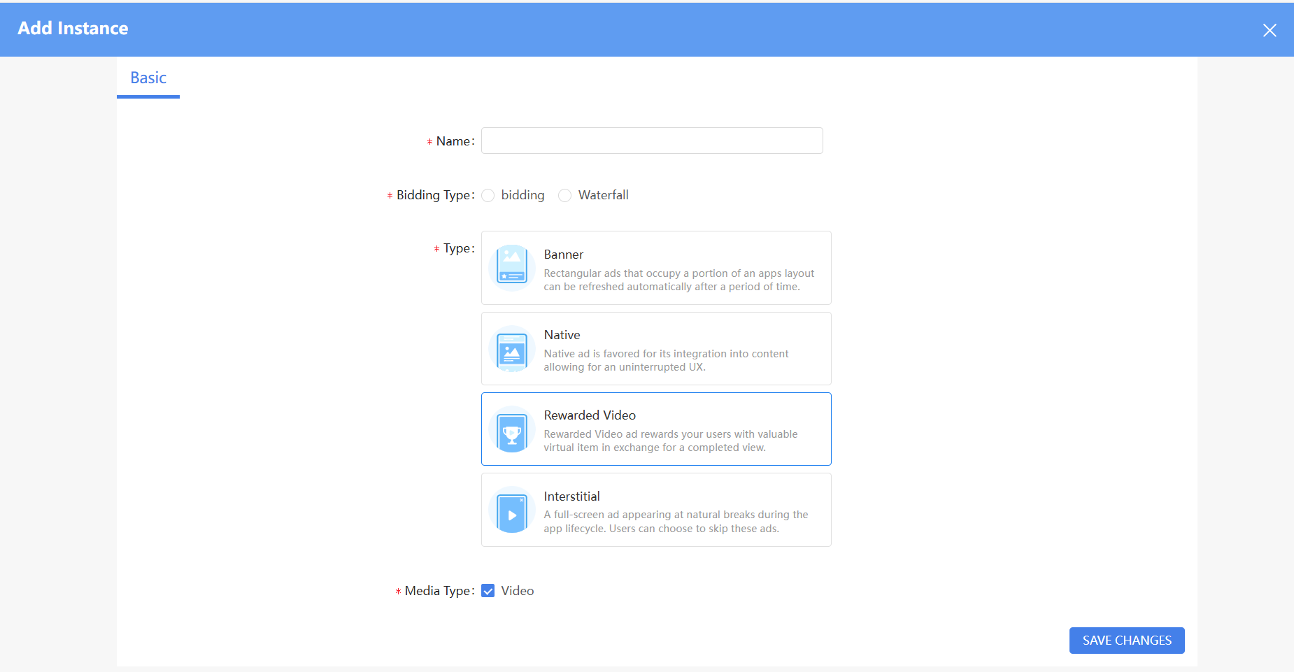
Task: Click the Native ad image icon
Action: (x=511, y=348)
